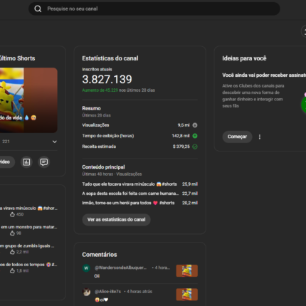Click 'Aumento de 45.229' text
The image size is (306, 306).
pyautogui.click(x=100, y=90)
